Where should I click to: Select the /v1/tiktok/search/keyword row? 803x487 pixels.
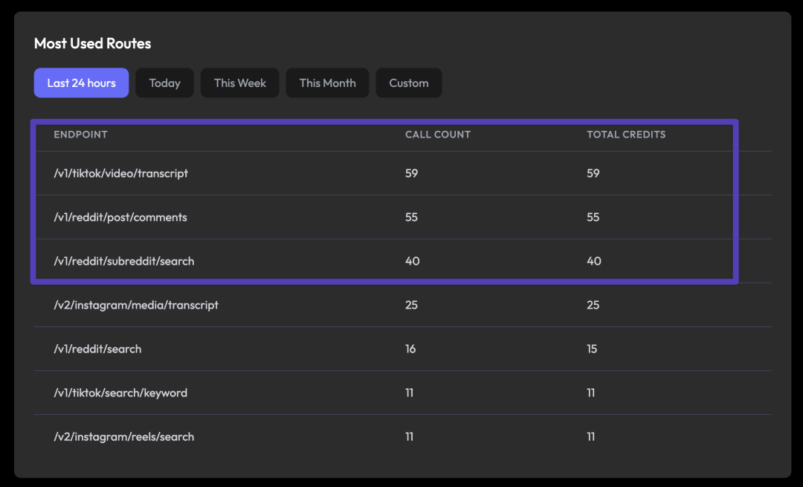click(x=119, y=393)
